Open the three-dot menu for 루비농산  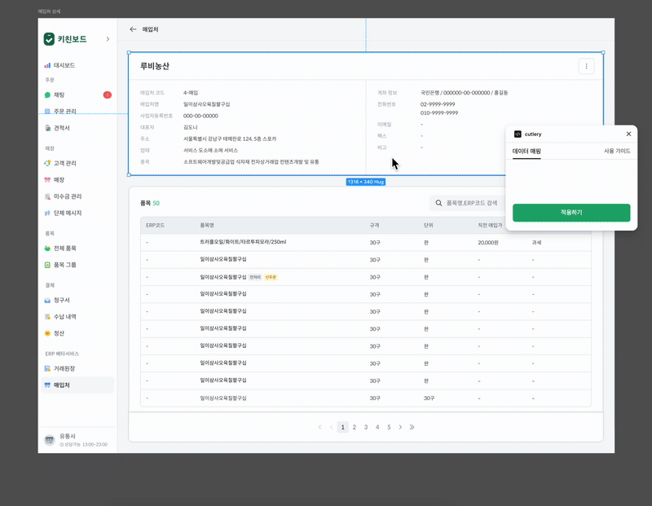[x=586, y=66]
